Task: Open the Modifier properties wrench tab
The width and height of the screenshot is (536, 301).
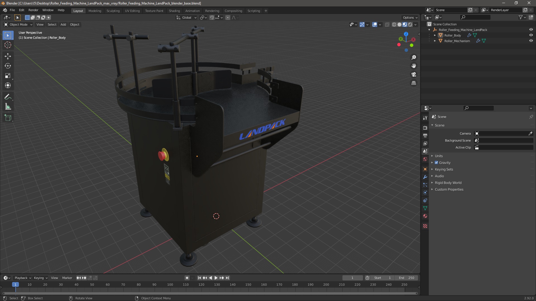Action: click(425, 177)
